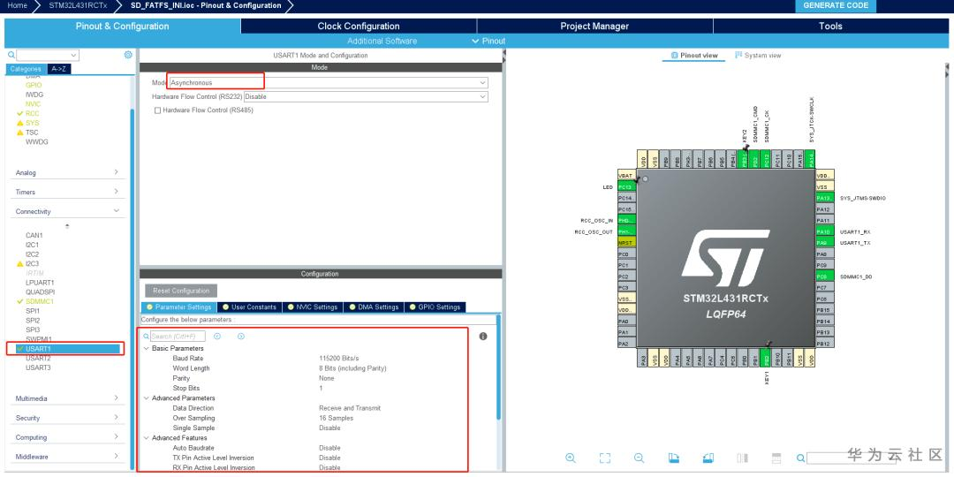Collapse the Basic Parameters group
The height and width of the screenshot is (477, 954).
146,349
